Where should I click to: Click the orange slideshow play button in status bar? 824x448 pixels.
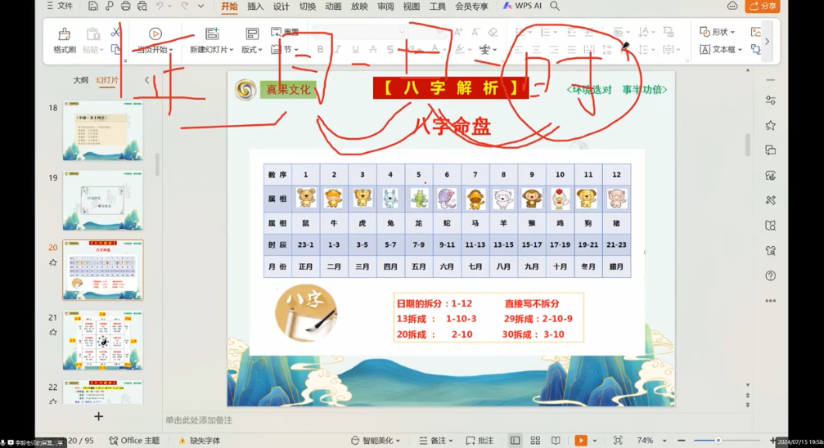(581, 441)
